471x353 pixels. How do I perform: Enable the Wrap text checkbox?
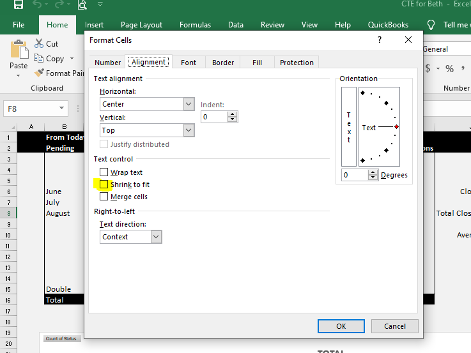(104, 172)
